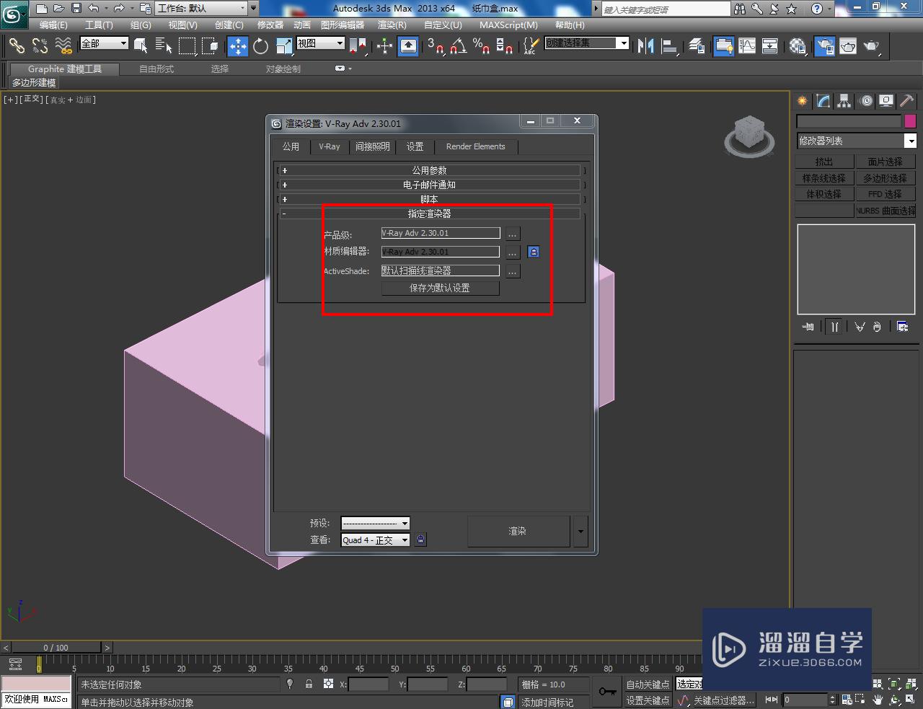Screen dimensions: 923x709
Task: Toggle Percent Snap on main toolbar
Action: point(482,46)
